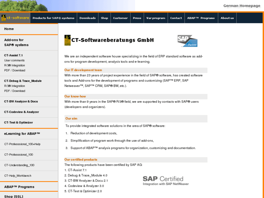Open the German Homepage link

point(242,6)
